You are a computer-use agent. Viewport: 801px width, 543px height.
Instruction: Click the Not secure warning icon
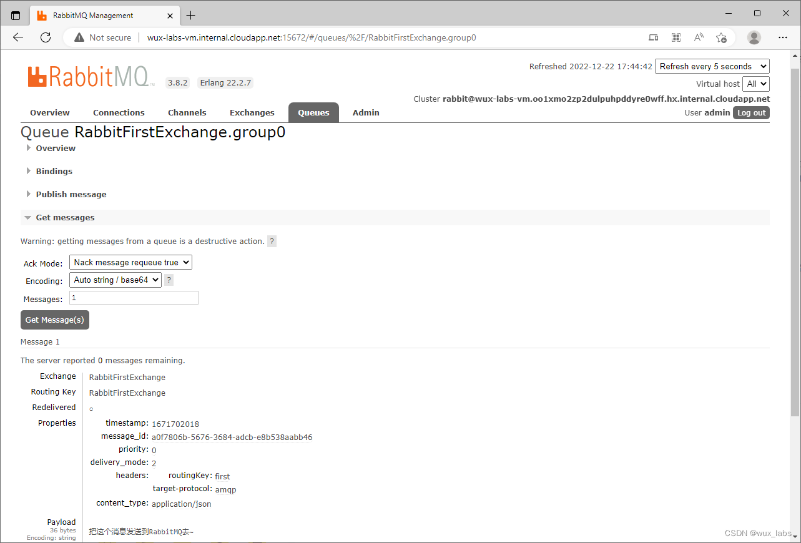coord(79,37)
